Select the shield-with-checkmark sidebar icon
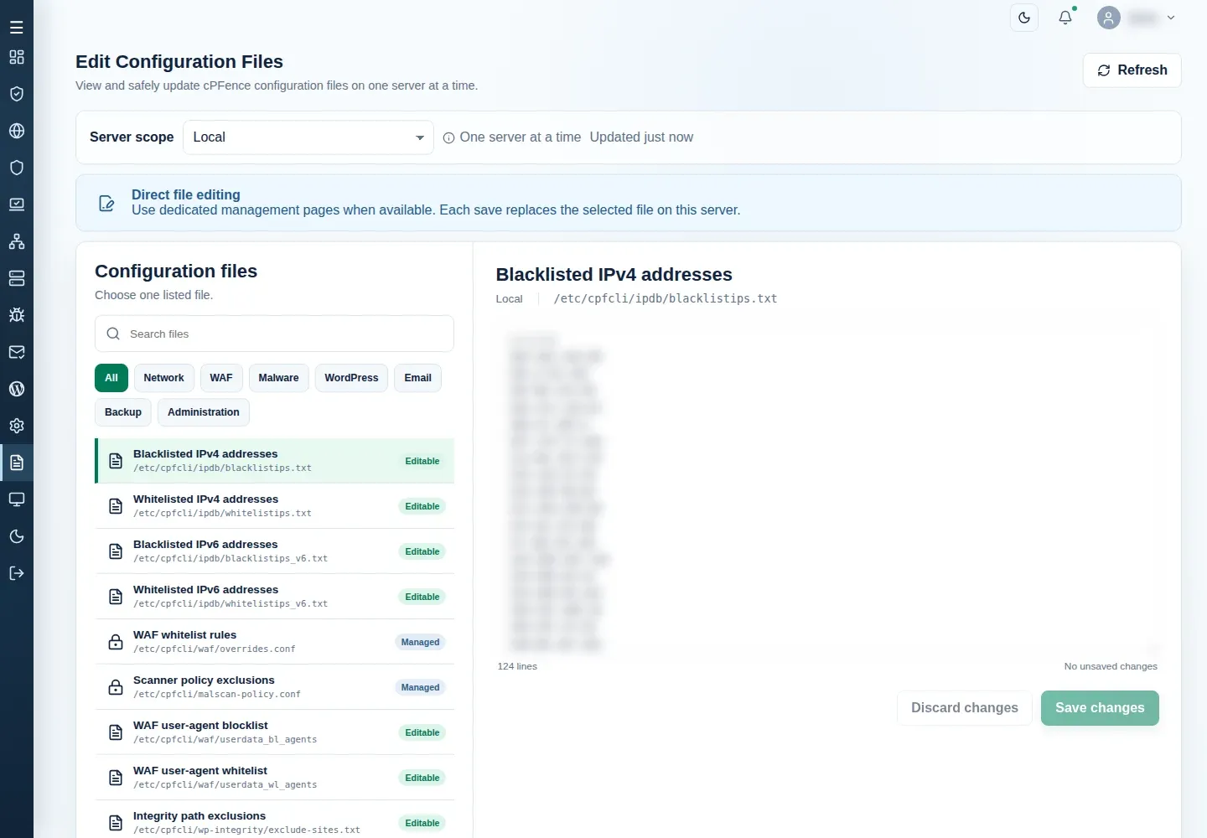The image size is (1207, 838). (16, 94)
